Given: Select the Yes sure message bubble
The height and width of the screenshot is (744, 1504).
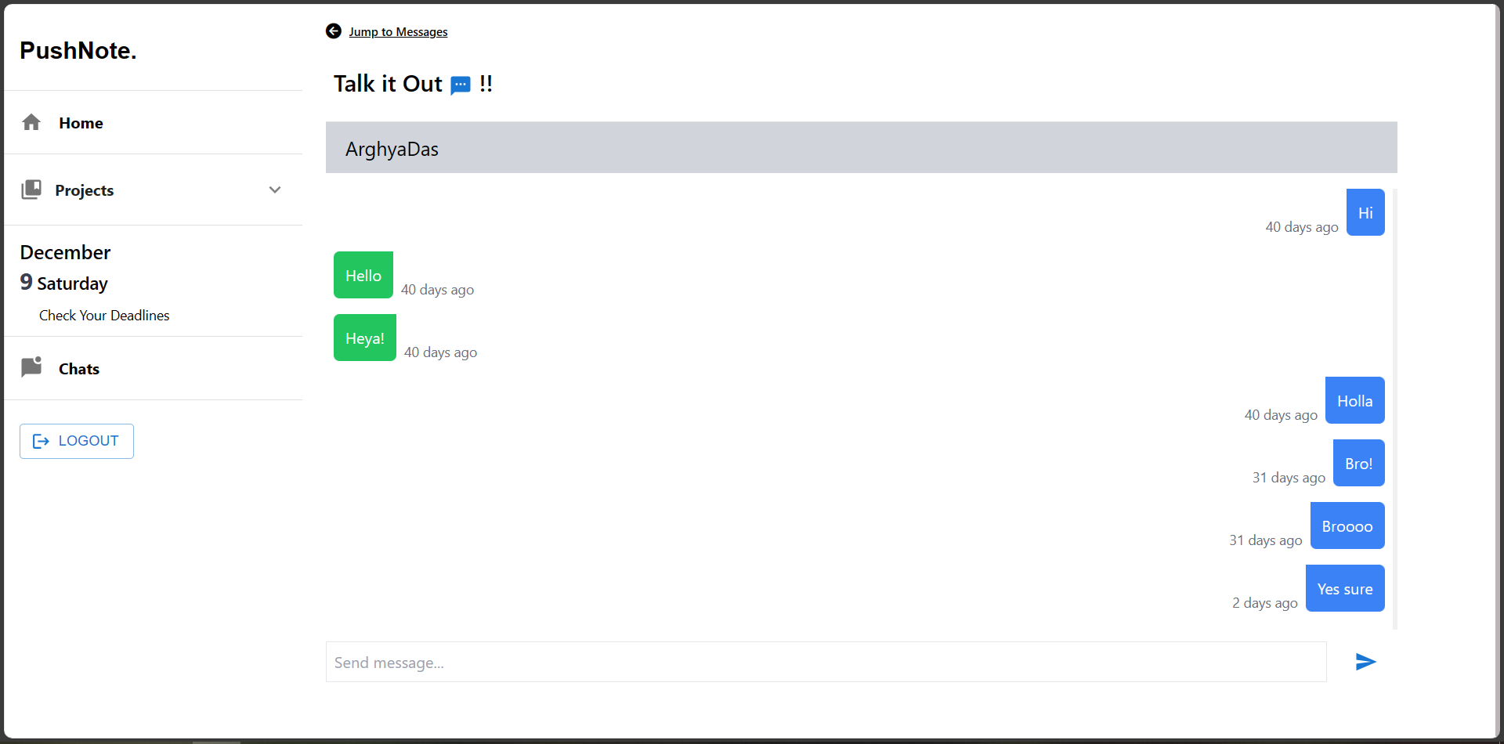Looking at the screenshot, I should (1344, 588).
